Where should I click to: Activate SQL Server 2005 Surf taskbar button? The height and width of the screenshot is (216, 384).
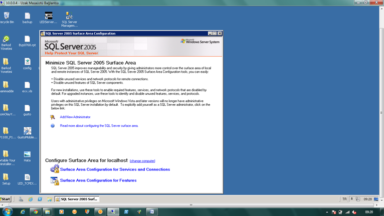(77, 199)
